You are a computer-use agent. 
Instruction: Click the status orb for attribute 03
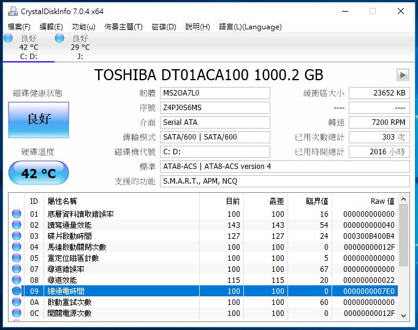pyautogui.click(x=17, y=236)
